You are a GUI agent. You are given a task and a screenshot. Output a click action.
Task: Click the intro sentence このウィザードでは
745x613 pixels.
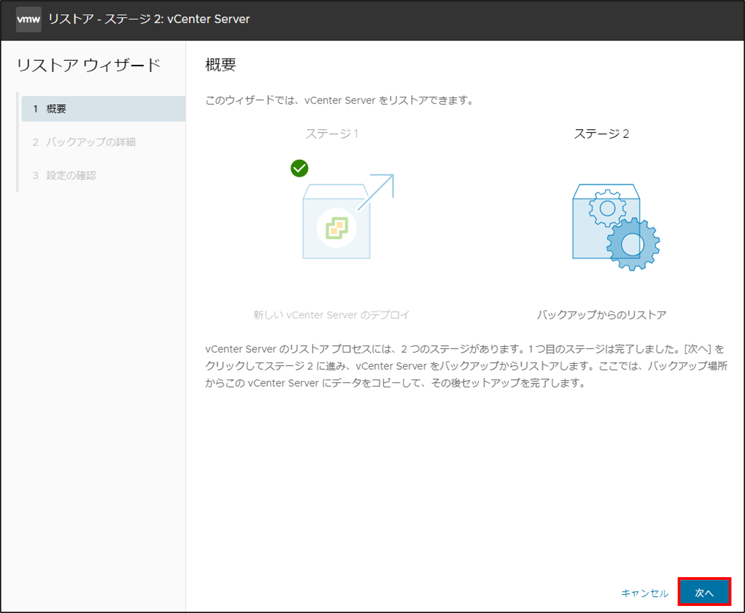(340, 100)
